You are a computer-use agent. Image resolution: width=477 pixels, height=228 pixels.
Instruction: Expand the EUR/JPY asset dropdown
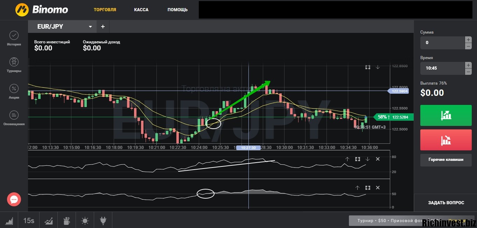90,27
